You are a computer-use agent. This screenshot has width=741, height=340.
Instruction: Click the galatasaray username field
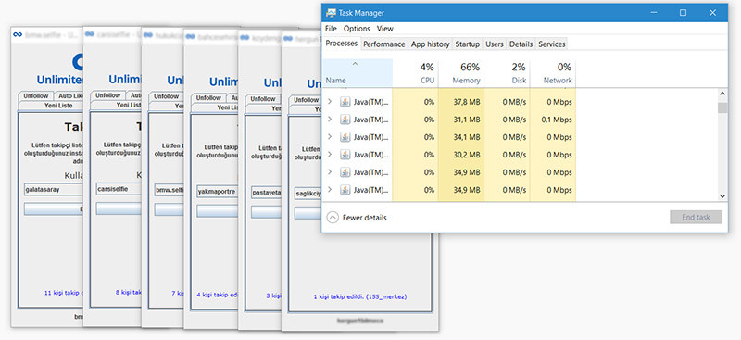[x=54, y=190]
